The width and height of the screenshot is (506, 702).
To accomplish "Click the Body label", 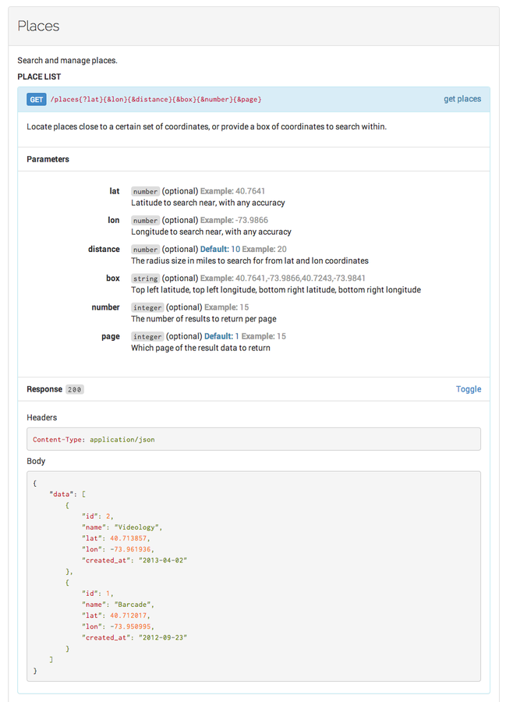I will pos(36,461).
